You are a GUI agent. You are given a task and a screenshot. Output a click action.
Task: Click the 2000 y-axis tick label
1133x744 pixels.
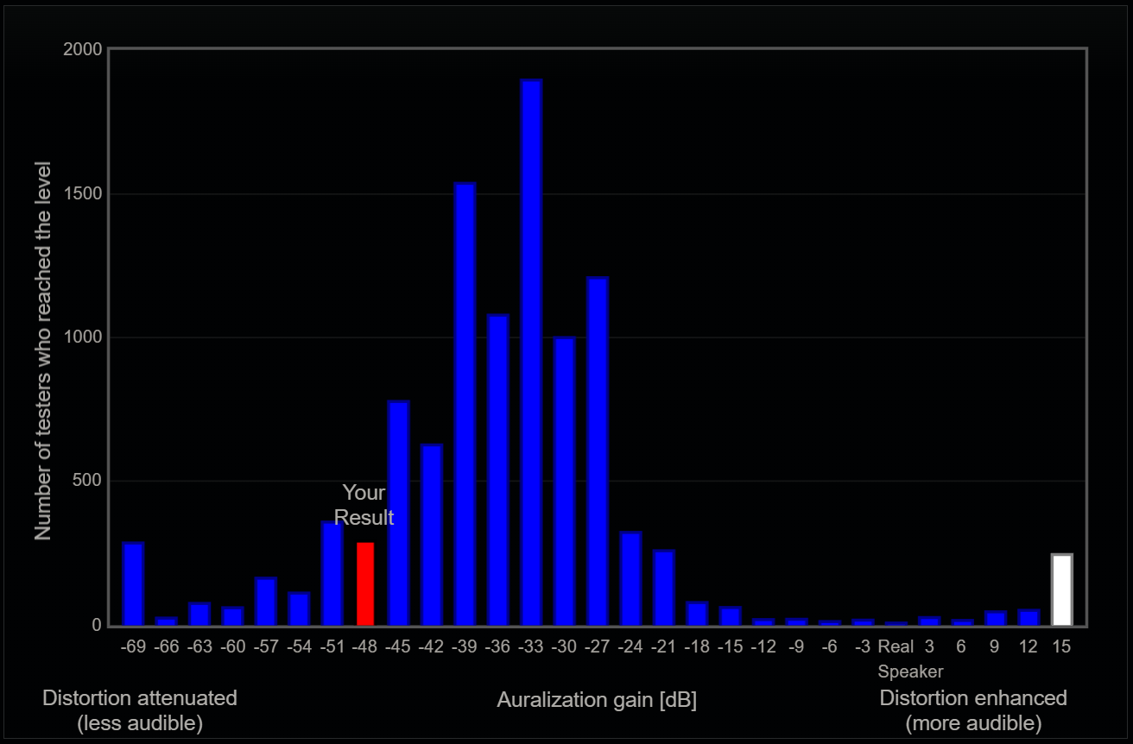(83, 50)
